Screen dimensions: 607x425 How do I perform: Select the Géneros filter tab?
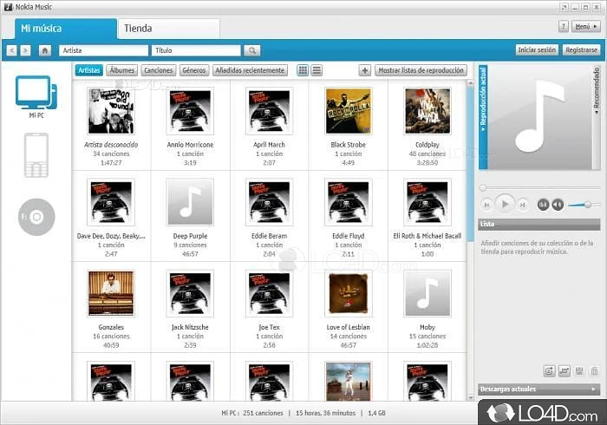point(194,70)
